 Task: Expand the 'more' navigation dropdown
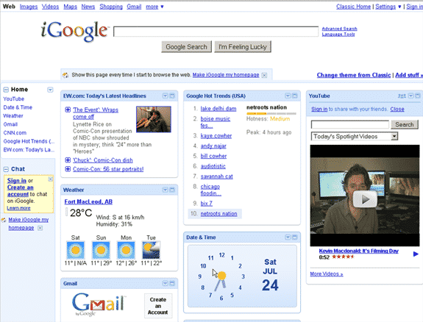point(154,7)
